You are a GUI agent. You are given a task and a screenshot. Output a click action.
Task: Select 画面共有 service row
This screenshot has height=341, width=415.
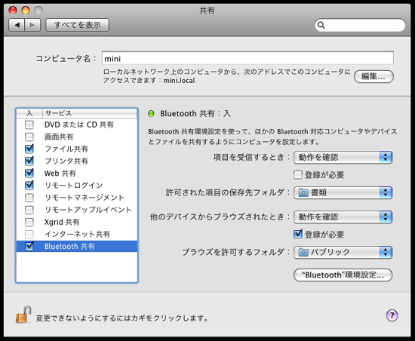pos(77,137)
